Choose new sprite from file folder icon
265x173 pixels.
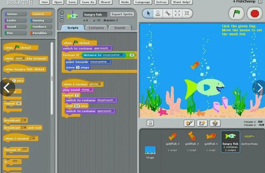(202, 123)
